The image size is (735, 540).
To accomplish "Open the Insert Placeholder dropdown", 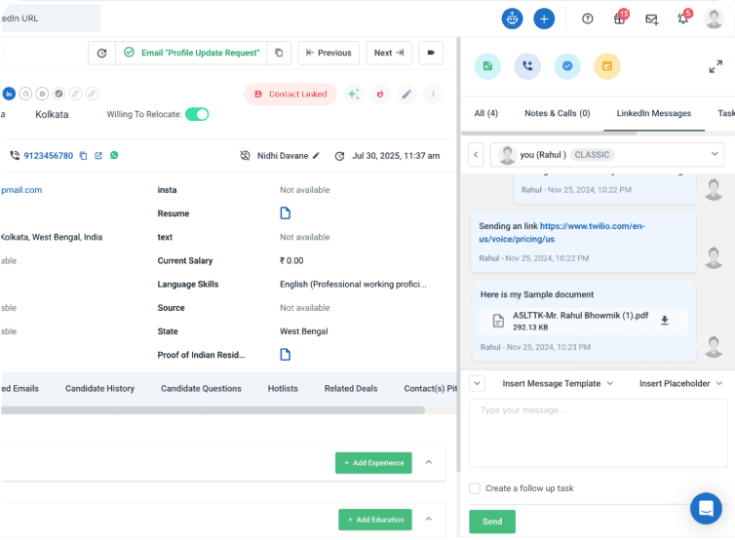I will (x=680, y=384).
